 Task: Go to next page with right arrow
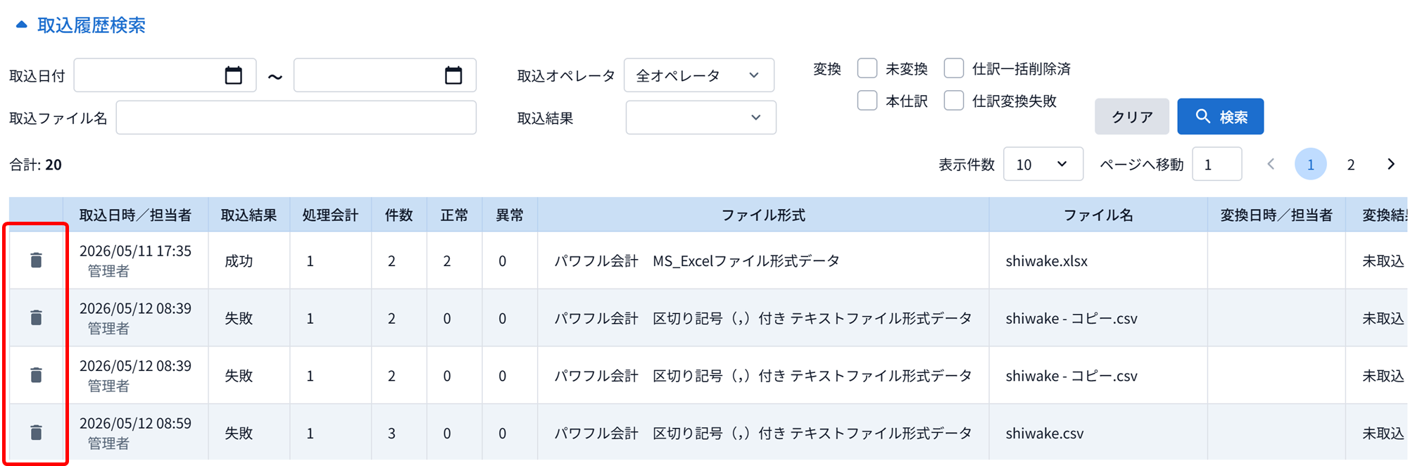pyautogui.click(x=1390, y=164)
